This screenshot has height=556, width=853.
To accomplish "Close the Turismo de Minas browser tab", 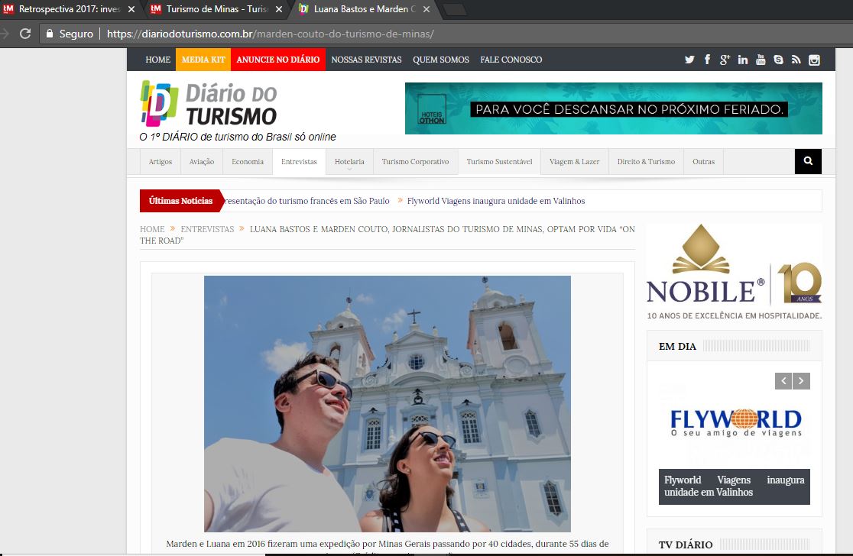I will 278,9.
